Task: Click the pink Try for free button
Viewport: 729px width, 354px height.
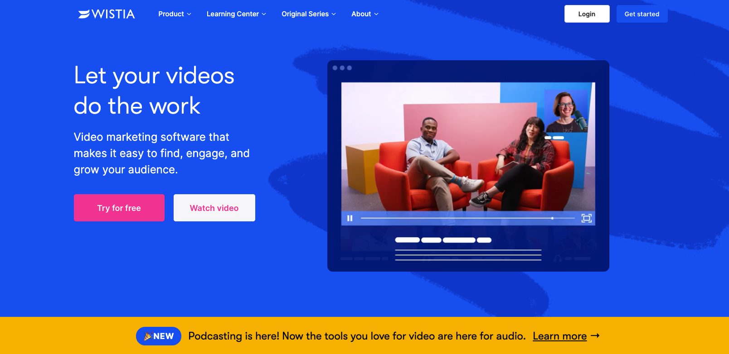Action: (x=119, y=208)
